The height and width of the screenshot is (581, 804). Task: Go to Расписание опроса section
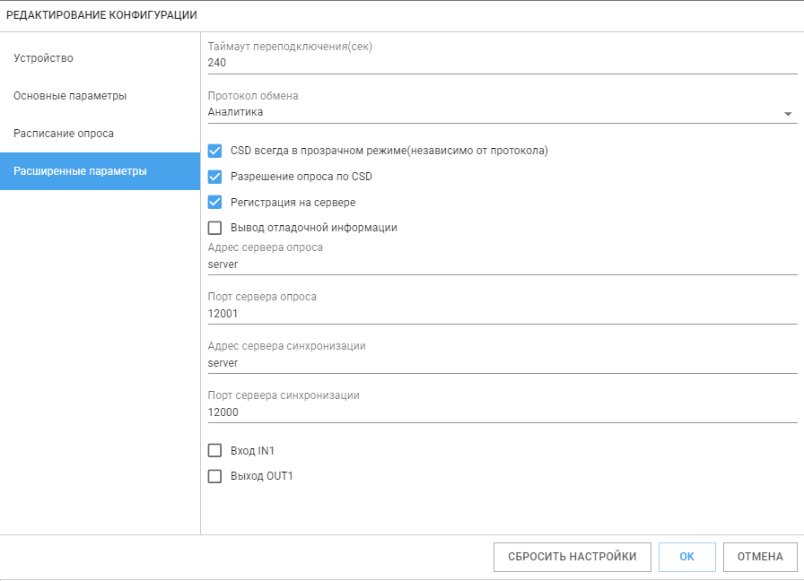(x=100, y=134)
